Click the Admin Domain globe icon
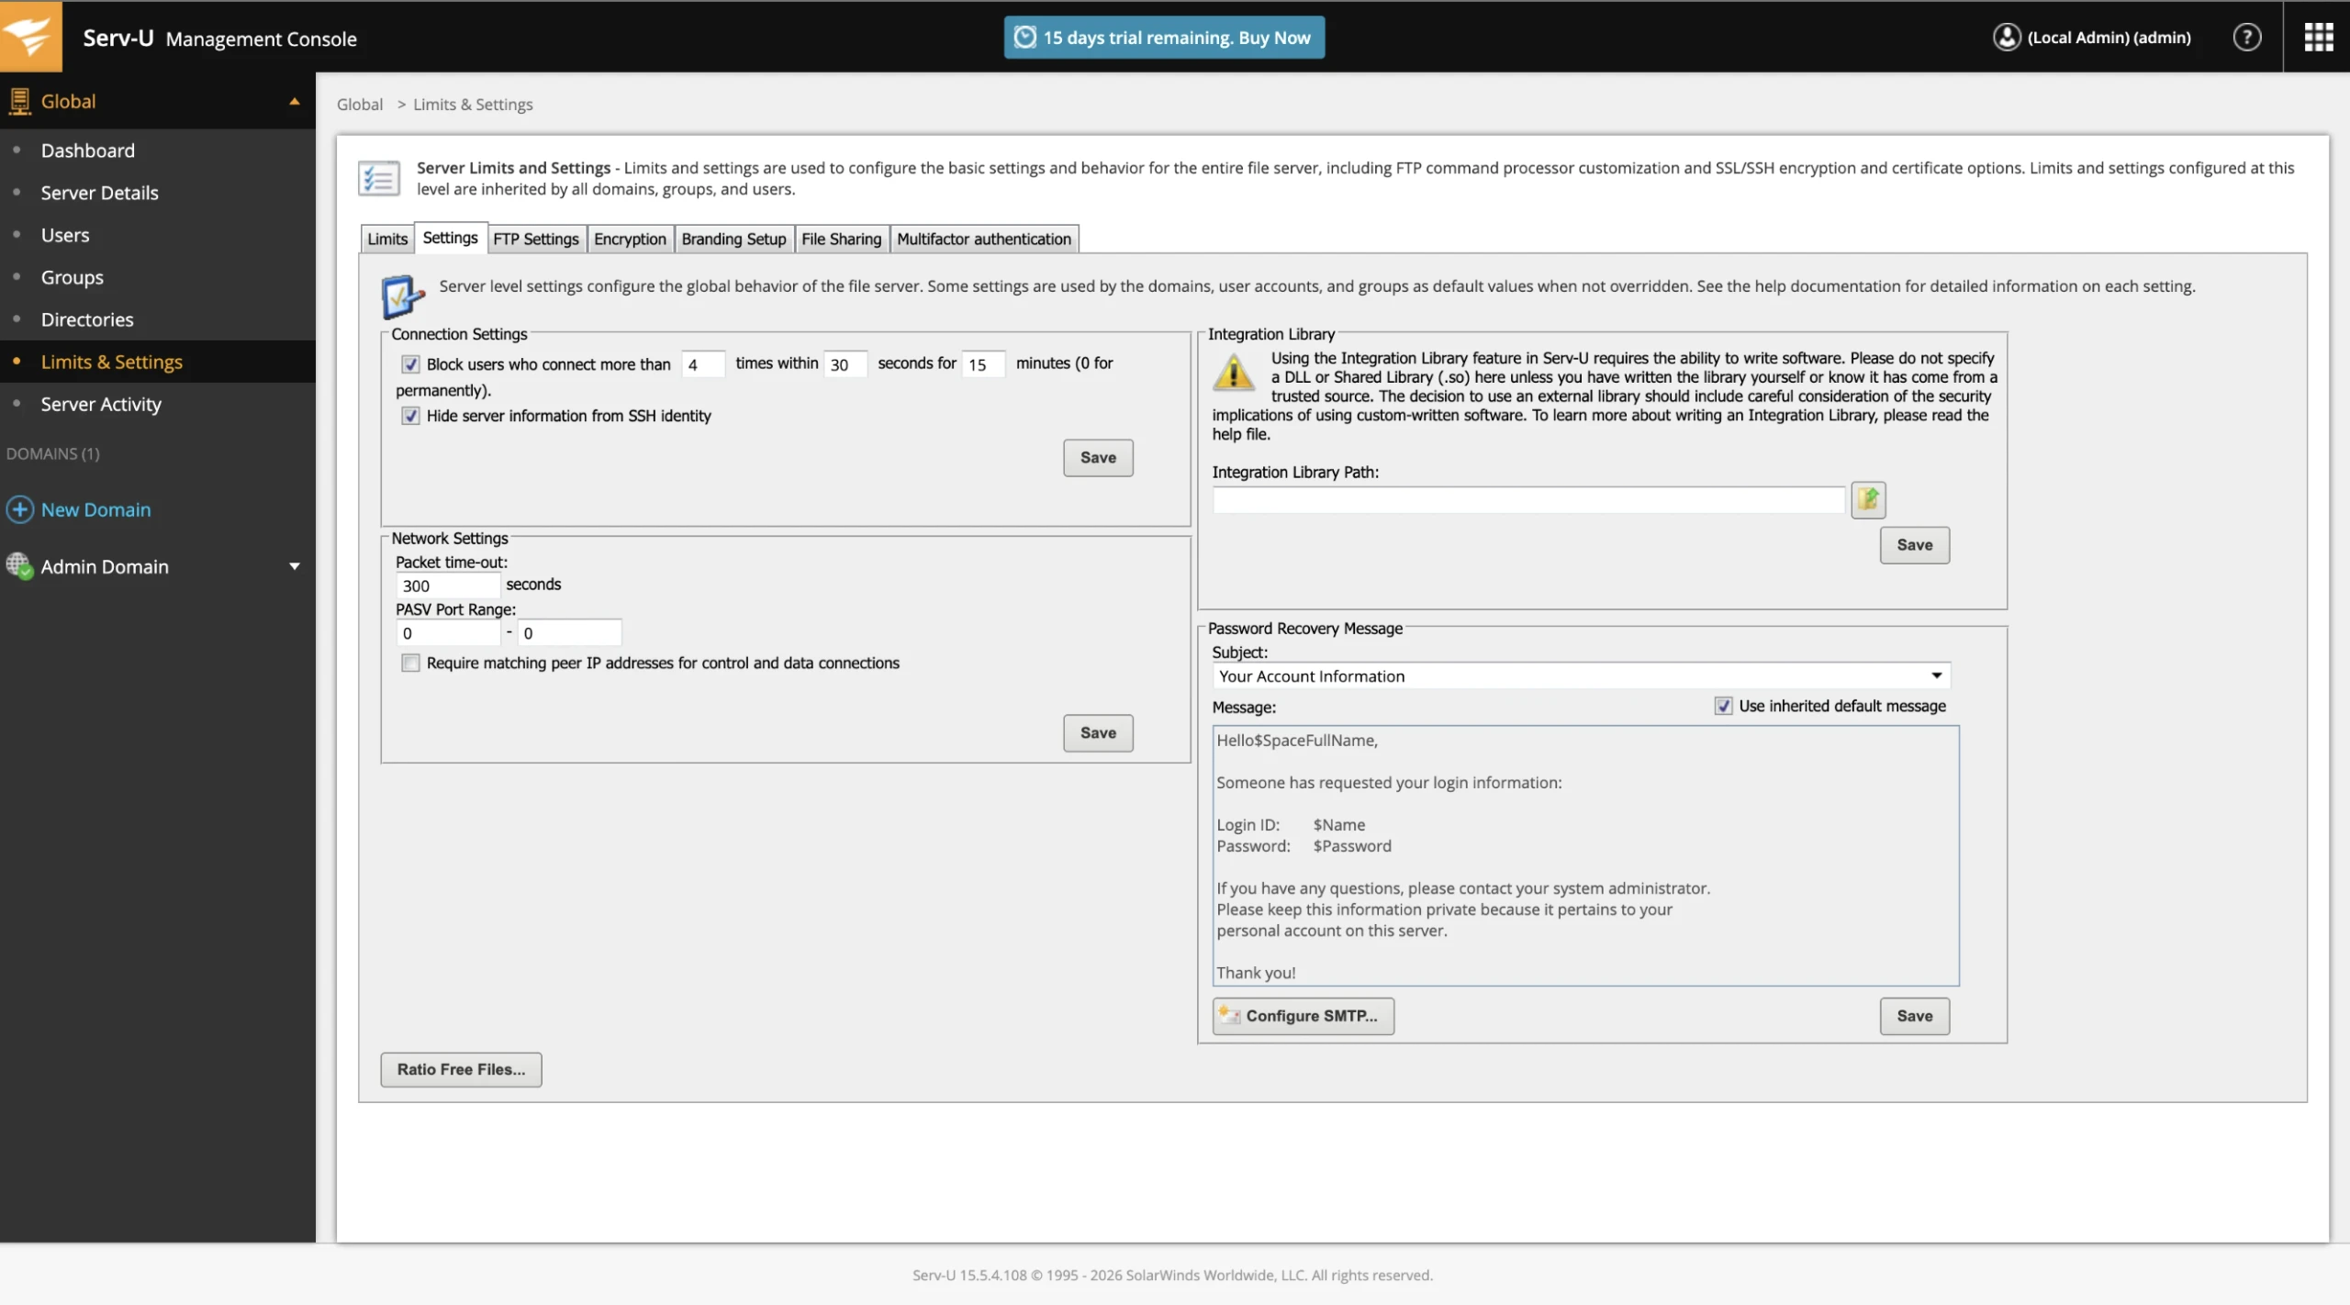This screenshot has height=1305, width=2350. [19, 565]
